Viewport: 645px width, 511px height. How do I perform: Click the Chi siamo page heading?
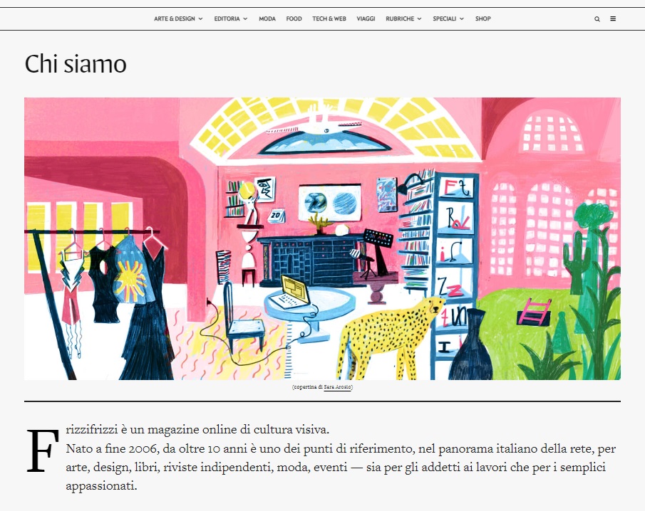[x=76, y=64]
